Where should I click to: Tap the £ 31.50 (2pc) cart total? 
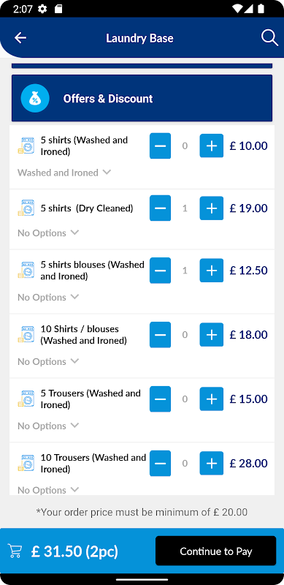74,551
